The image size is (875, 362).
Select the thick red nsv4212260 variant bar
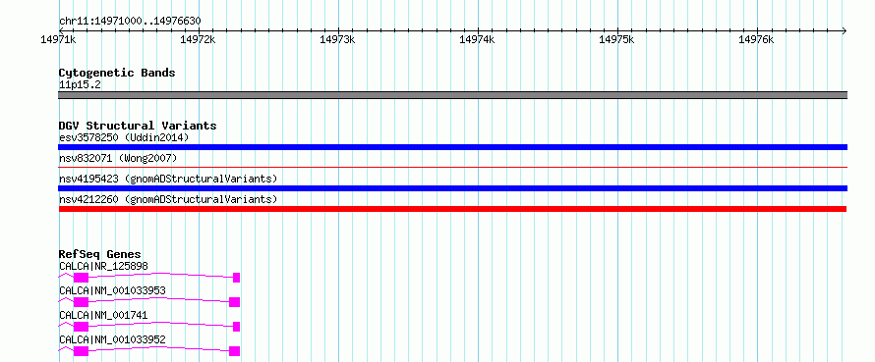452,209
